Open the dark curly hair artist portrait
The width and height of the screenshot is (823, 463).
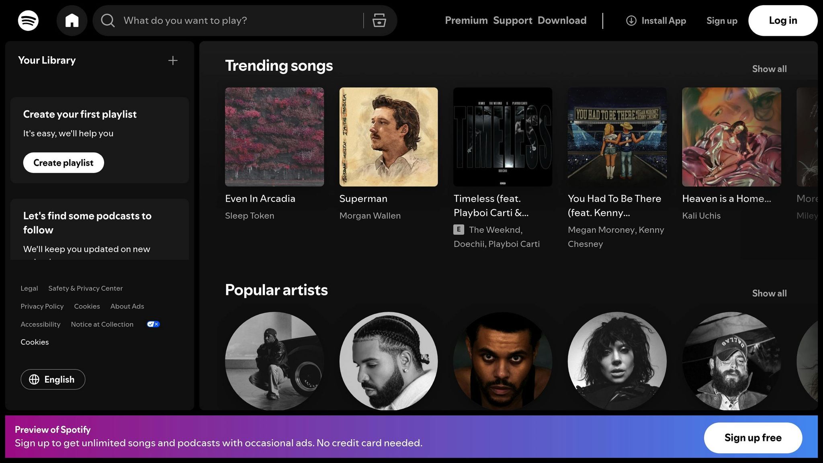(x=617, y=361)
